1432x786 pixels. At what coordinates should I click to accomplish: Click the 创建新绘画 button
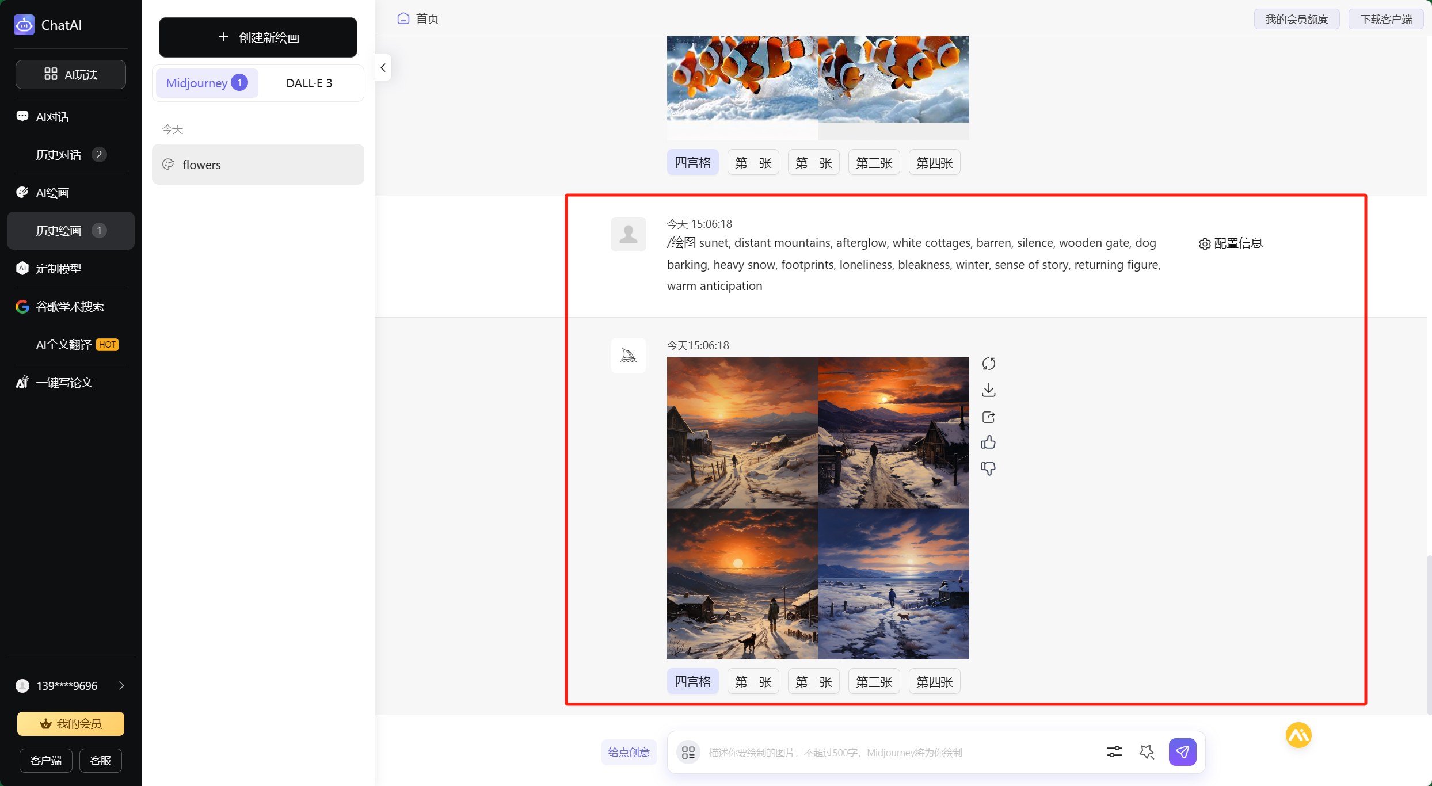point(258,37)
